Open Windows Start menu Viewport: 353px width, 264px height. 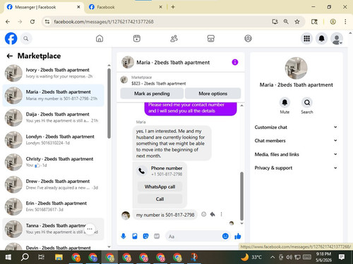coord(8,258)
